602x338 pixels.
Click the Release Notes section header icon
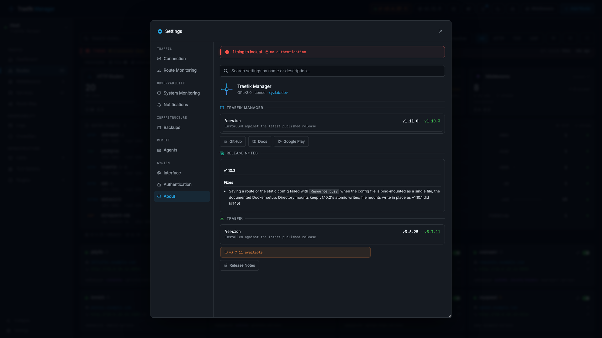pyautogui.click(x=222, y=153)
